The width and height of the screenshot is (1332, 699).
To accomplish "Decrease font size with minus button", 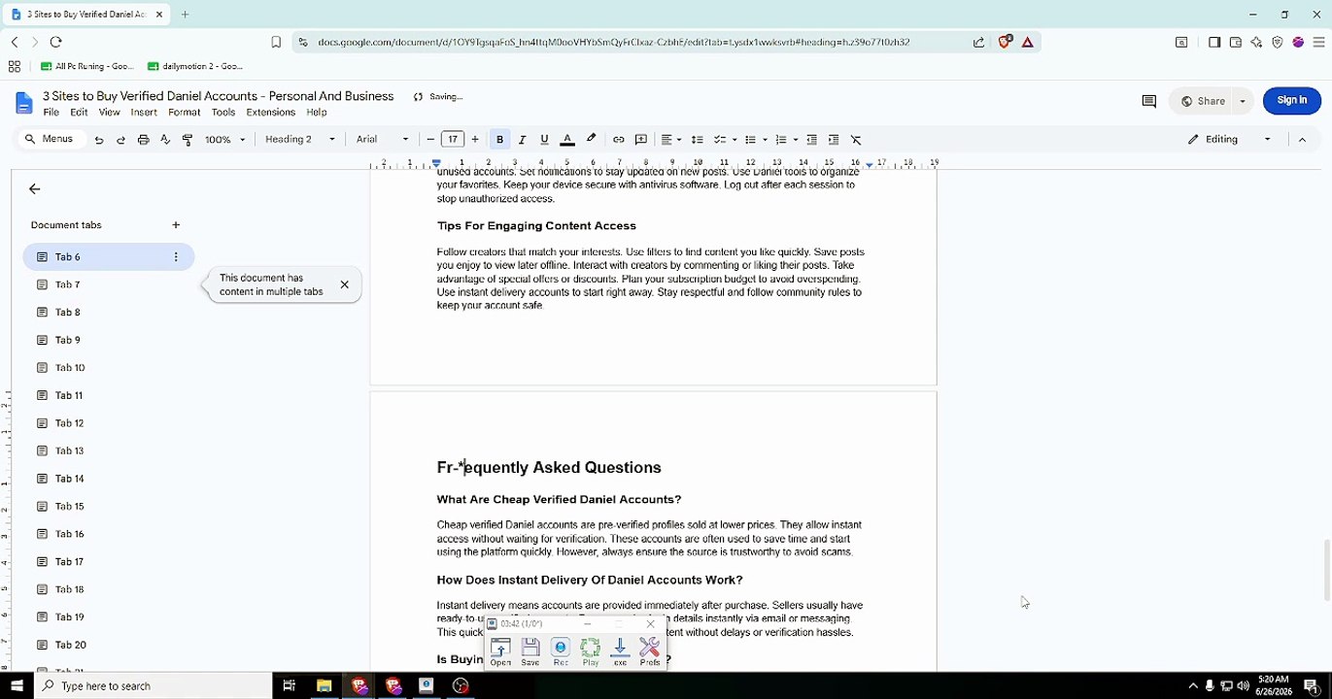I will tap(430, 140).
